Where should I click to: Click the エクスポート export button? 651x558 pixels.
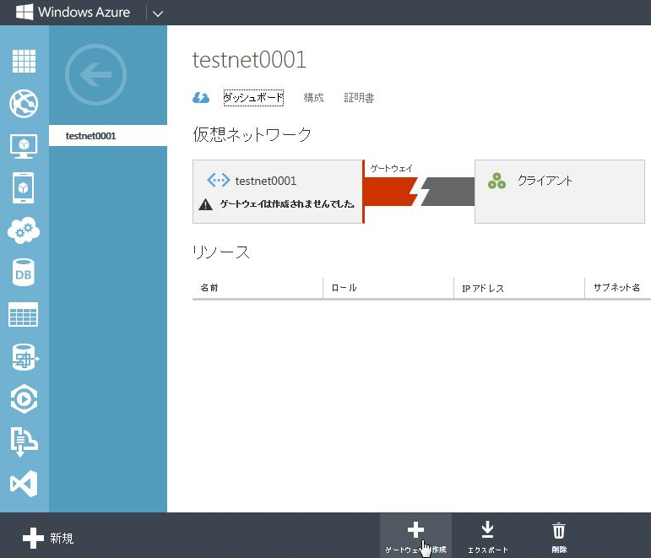click(x=488, y=536)
